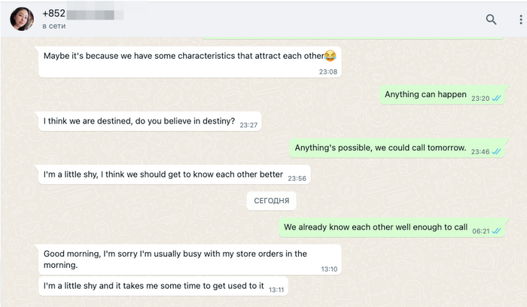Viewport: 527px width, 307px height.
Task: Click read ticks on "Anything can happen"
Action: tap(497, 99)
